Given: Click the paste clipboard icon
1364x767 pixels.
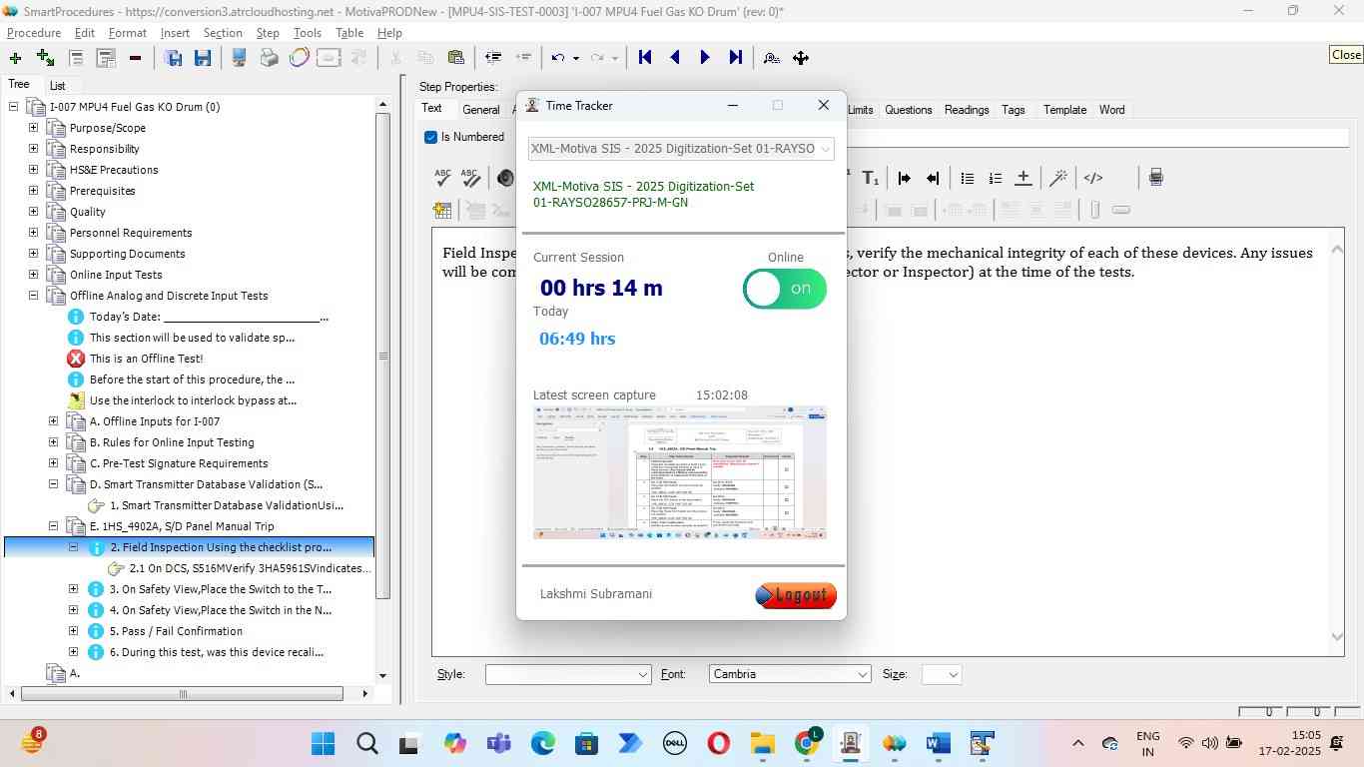Looking at the screenshot, I should pyautogui.click(x=455, y=58).
